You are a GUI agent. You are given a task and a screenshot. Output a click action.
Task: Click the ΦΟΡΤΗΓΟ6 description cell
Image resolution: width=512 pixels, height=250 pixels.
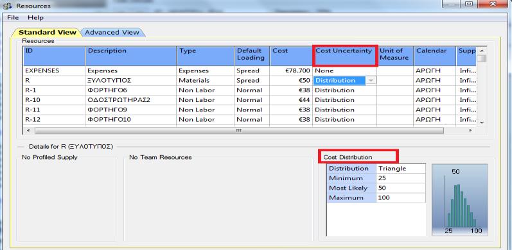tap(131, 90)
